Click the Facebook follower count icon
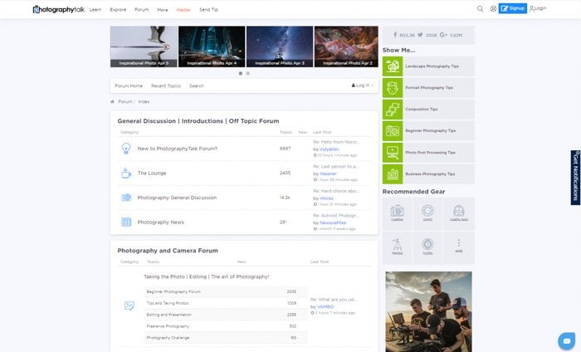This screenshot has height=352, width=581. 395,35
